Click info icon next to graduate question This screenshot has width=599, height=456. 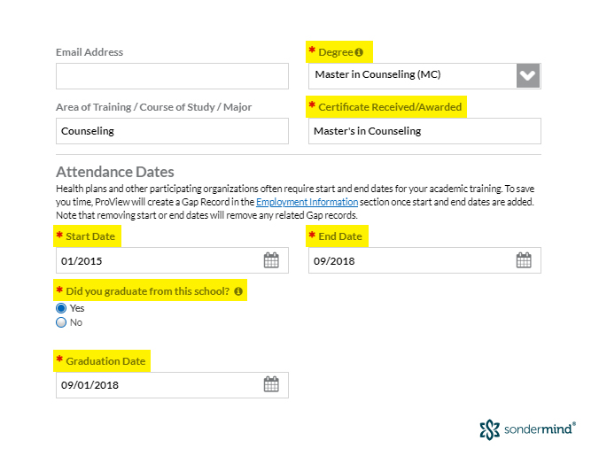click(x=238, y=291)
